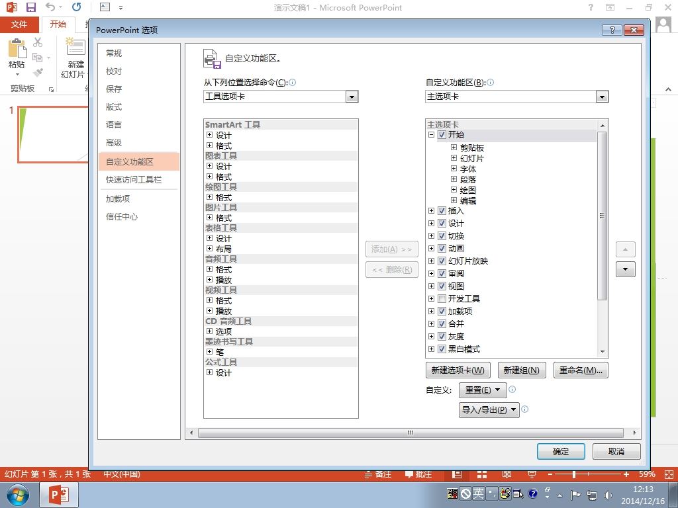Click 新建组(N) button

click(522, 370)
